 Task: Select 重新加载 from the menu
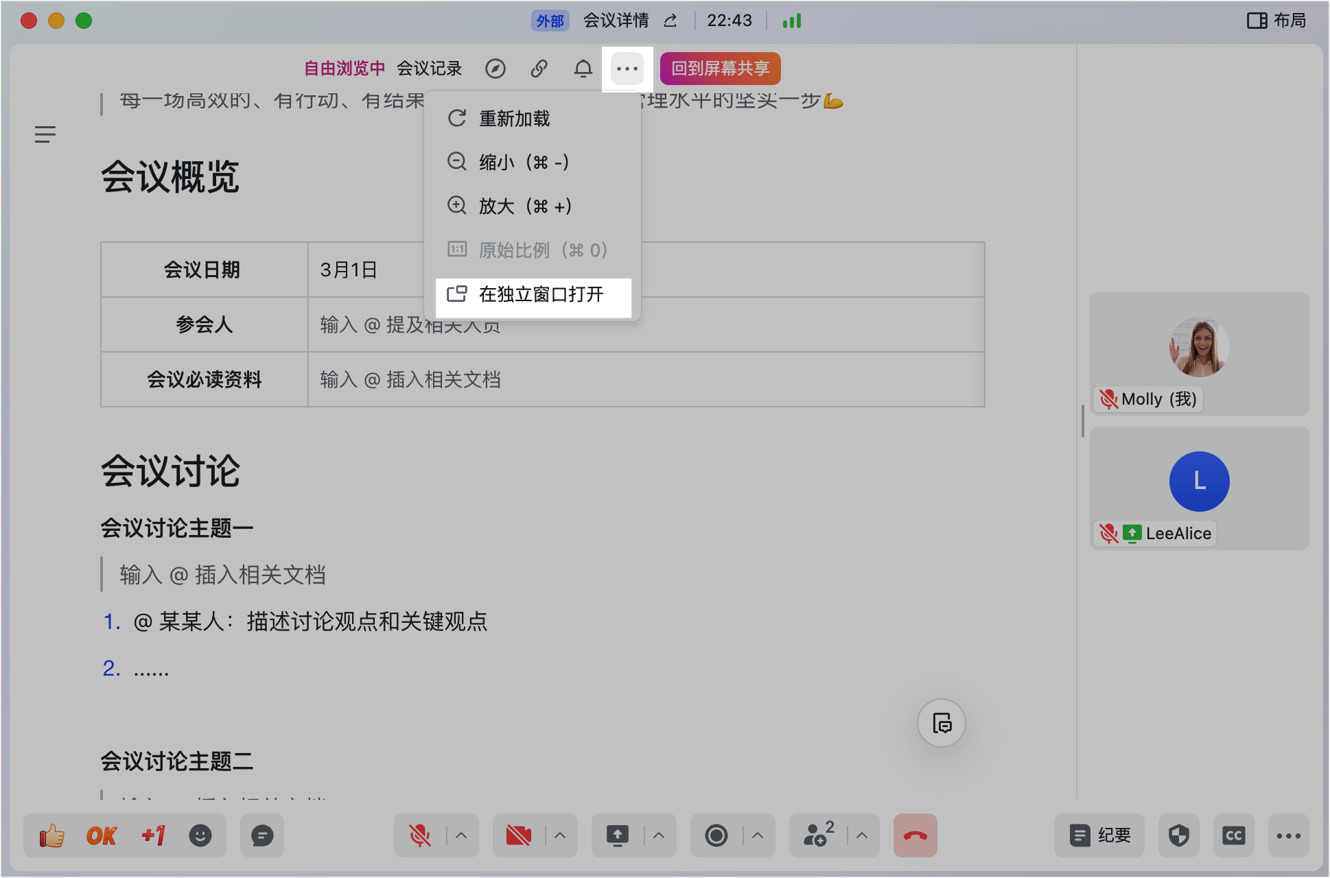[515, 119]
